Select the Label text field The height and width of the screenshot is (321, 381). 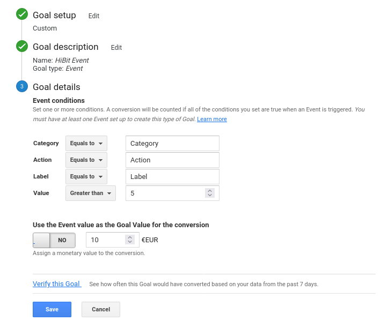click(x=172, y=177)
